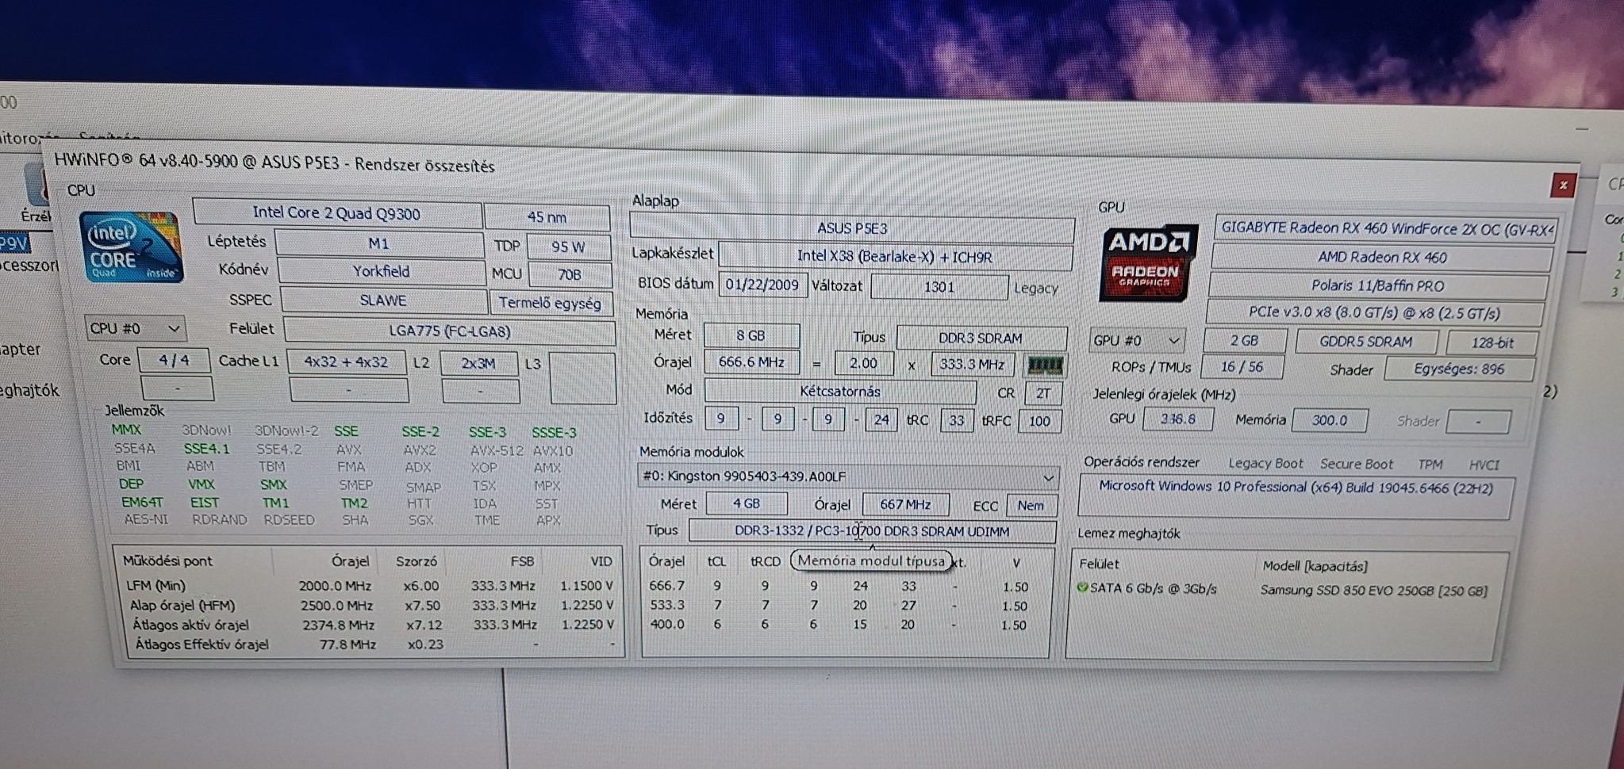
Task: Click the 300.0 GPU memory clock field
Action: coord(1330,420)
